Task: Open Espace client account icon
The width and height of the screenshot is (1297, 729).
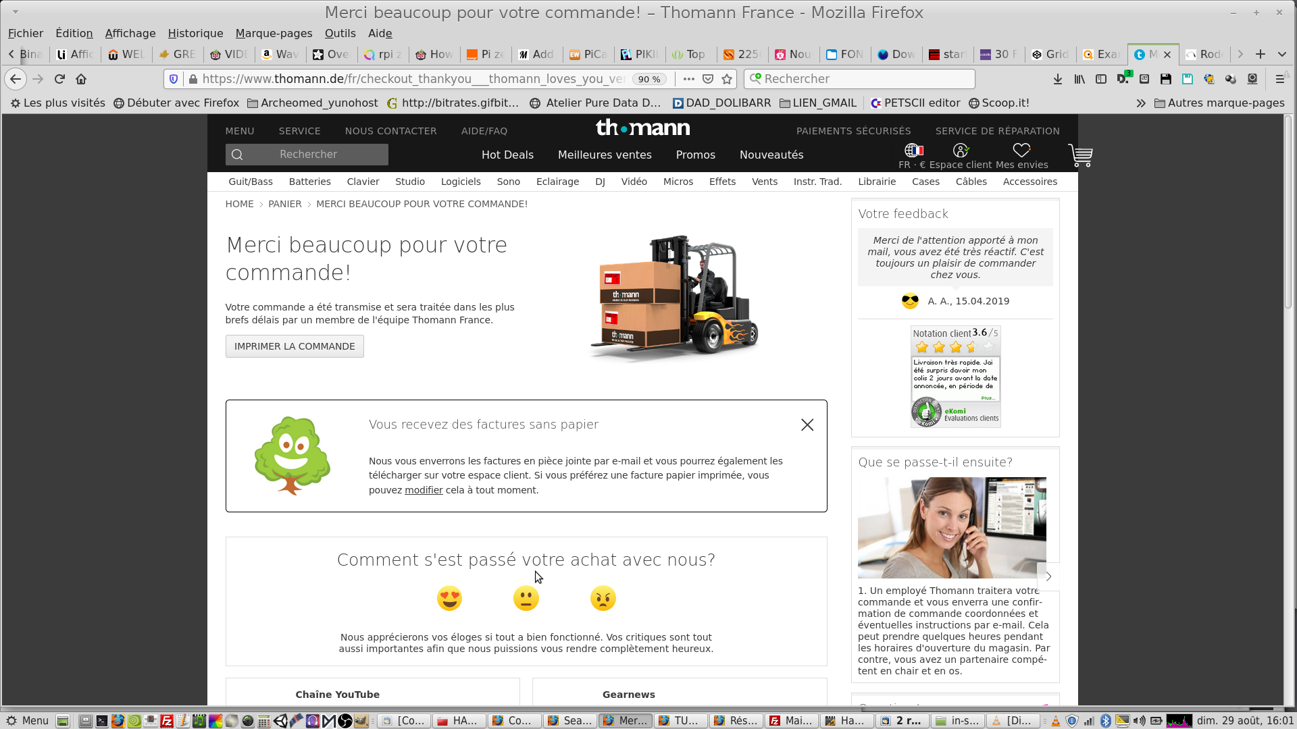Action: pos(961,151)
